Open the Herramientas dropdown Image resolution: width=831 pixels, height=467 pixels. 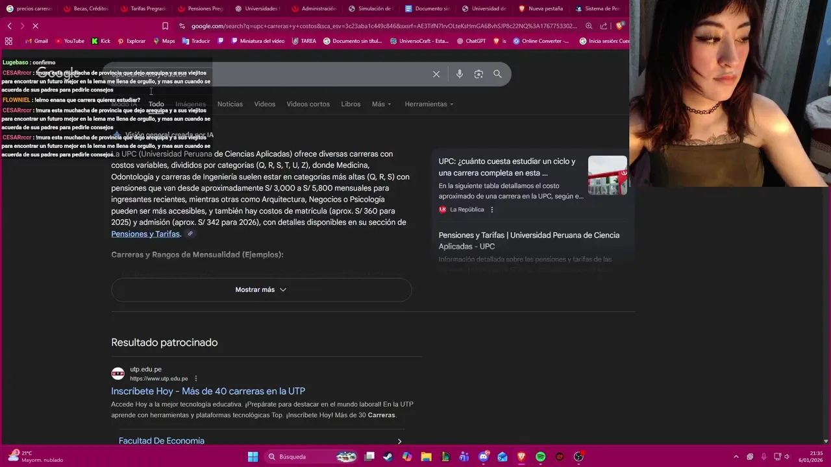point(429,104)
